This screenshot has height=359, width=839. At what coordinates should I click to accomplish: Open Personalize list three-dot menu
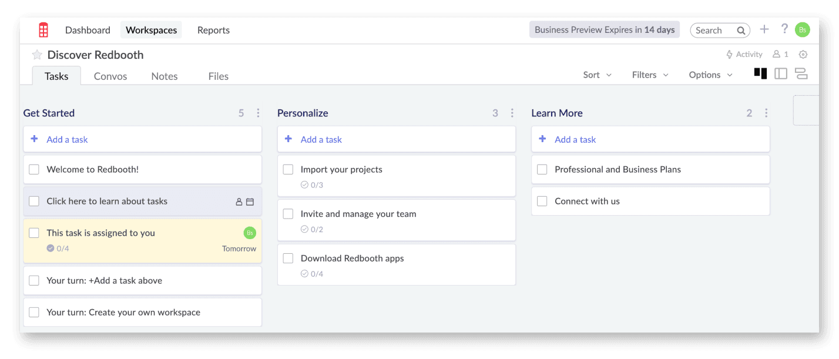tap(512, 113)
